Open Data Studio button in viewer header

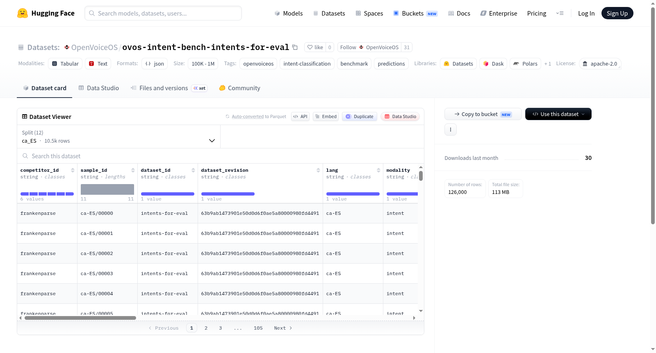pyautogui.click(x=400, y=116)
